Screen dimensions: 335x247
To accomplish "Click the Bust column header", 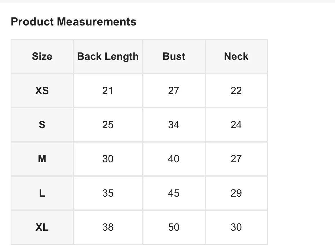I will coord(174,56).
